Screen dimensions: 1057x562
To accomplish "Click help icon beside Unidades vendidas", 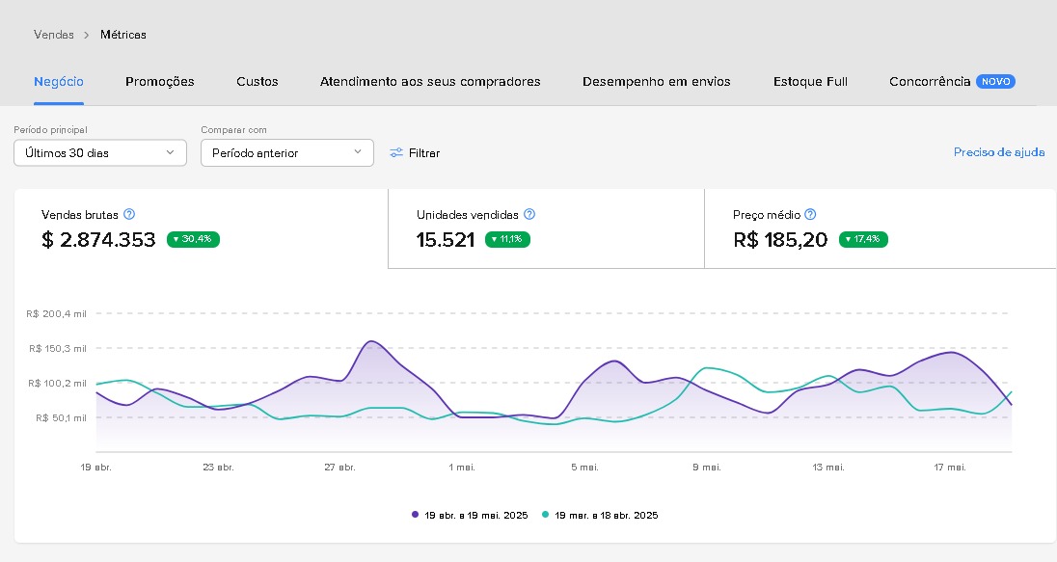I will (x=528, y=215).
